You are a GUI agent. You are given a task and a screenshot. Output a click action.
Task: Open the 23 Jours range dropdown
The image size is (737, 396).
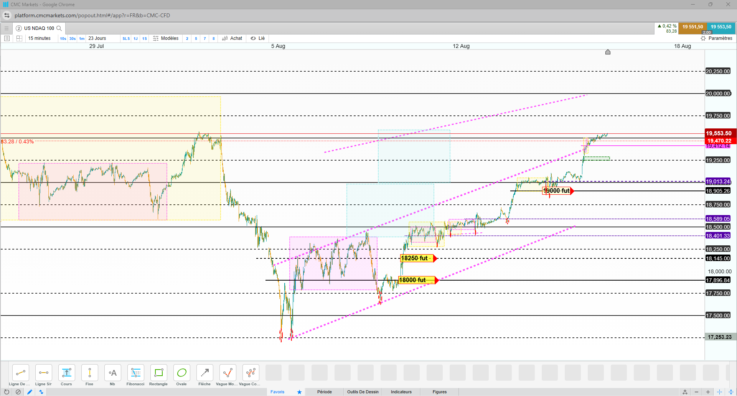click(x=97, y=38)
